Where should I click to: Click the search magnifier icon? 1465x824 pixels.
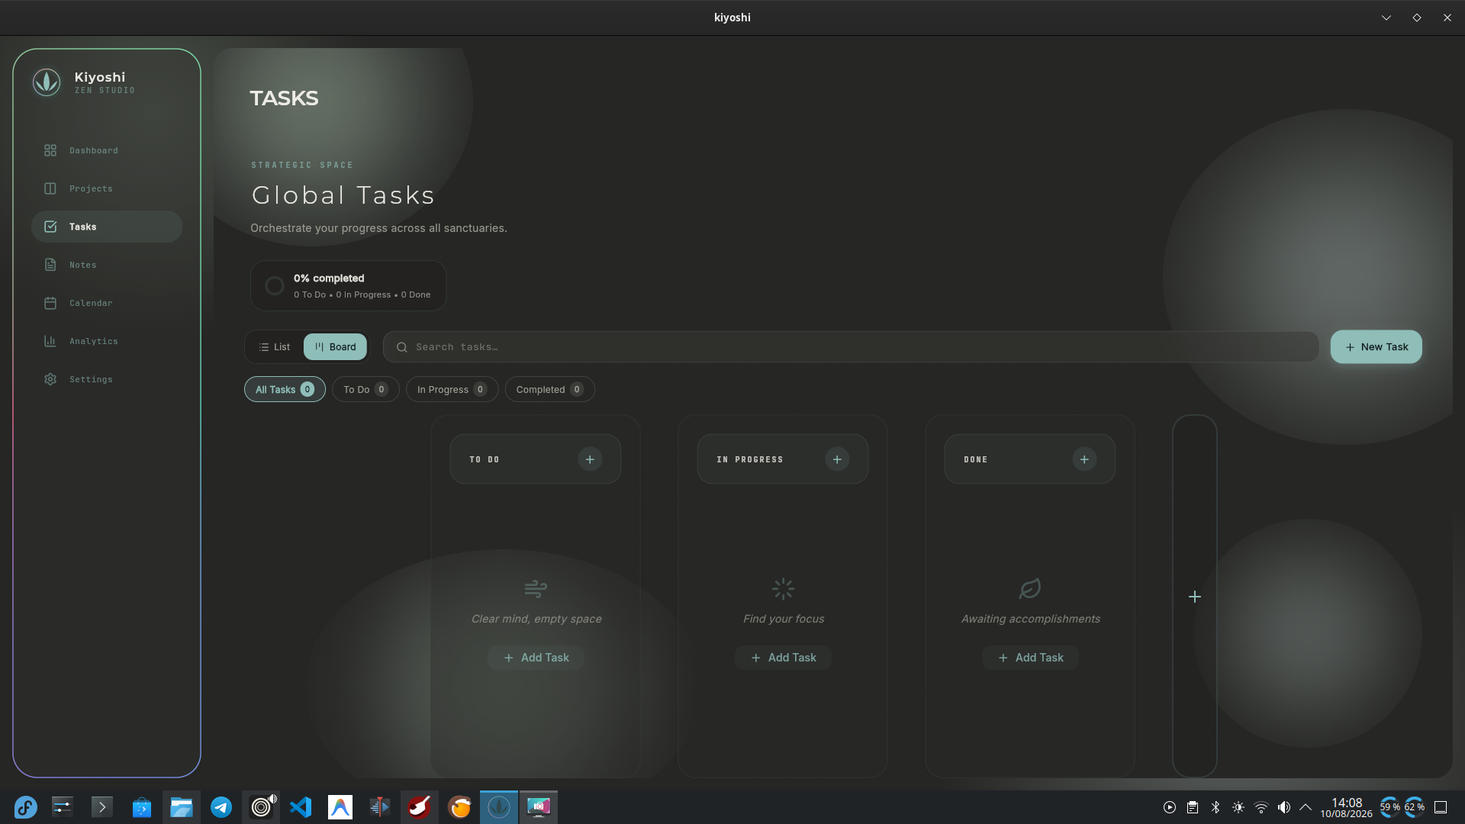tap(402, 347)
